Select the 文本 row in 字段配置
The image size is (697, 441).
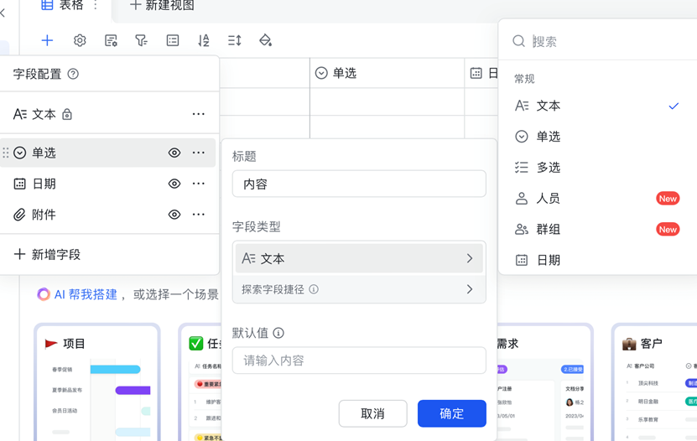click(108, 114)
